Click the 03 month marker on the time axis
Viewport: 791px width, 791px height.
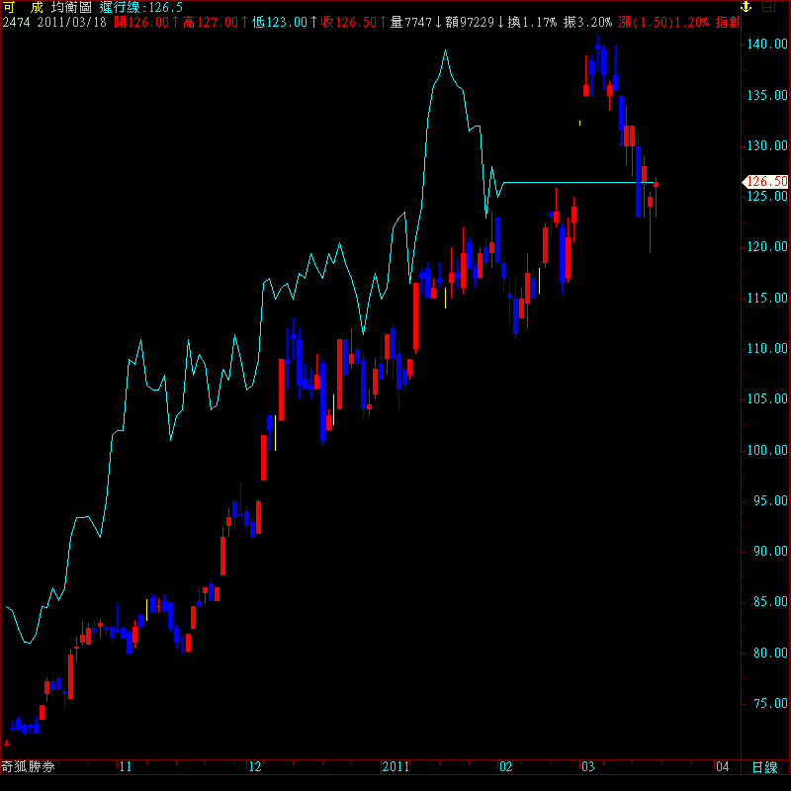coord(587,766)
